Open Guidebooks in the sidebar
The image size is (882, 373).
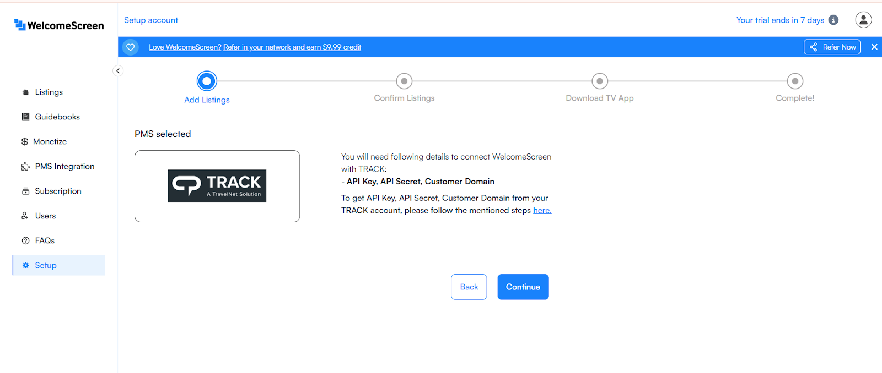pyautogui.click(x=58, y=117)
